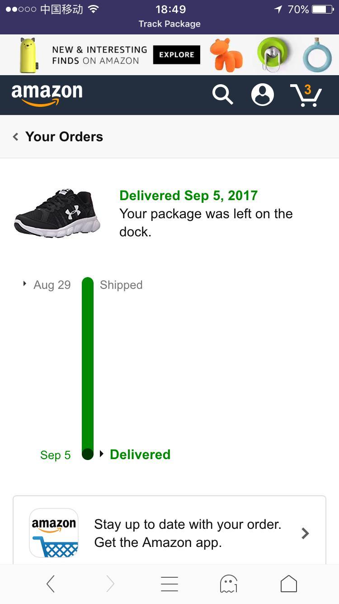Go back using browser back arrow
The image size is (339, 604).
51,584
